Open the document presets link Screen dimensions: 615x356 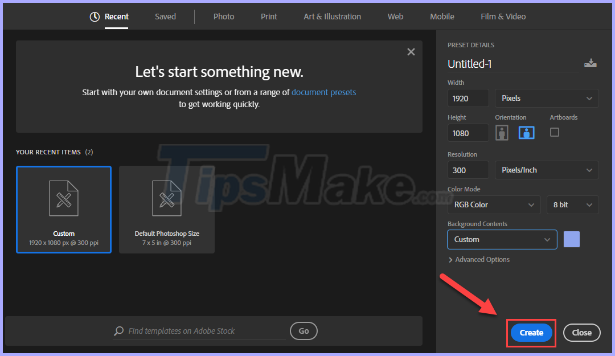323,92
